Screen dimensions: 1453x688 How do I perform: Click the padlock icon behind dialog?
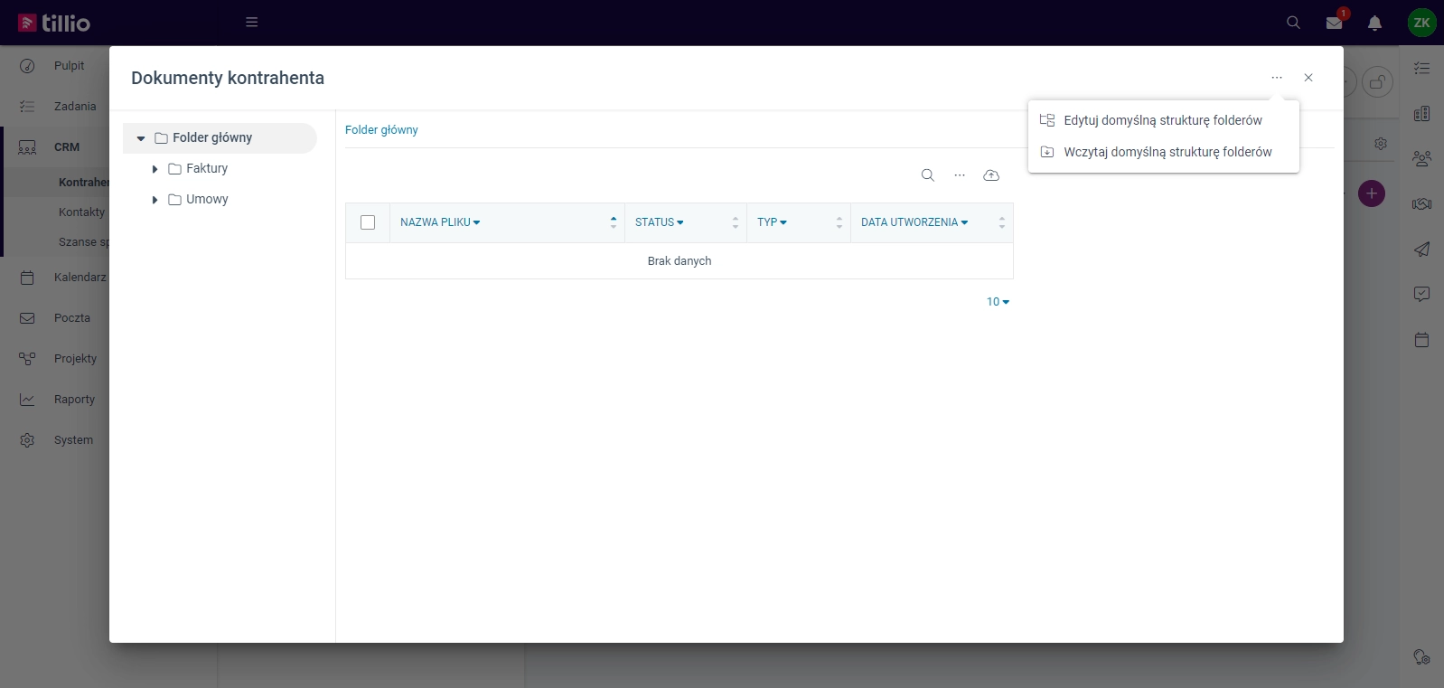[x=1377, y=83]
